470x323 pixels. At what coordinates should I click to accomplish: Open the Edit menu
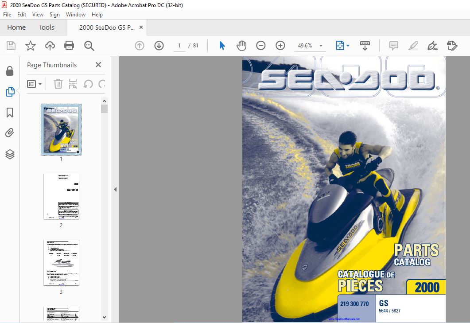point(22,14)
